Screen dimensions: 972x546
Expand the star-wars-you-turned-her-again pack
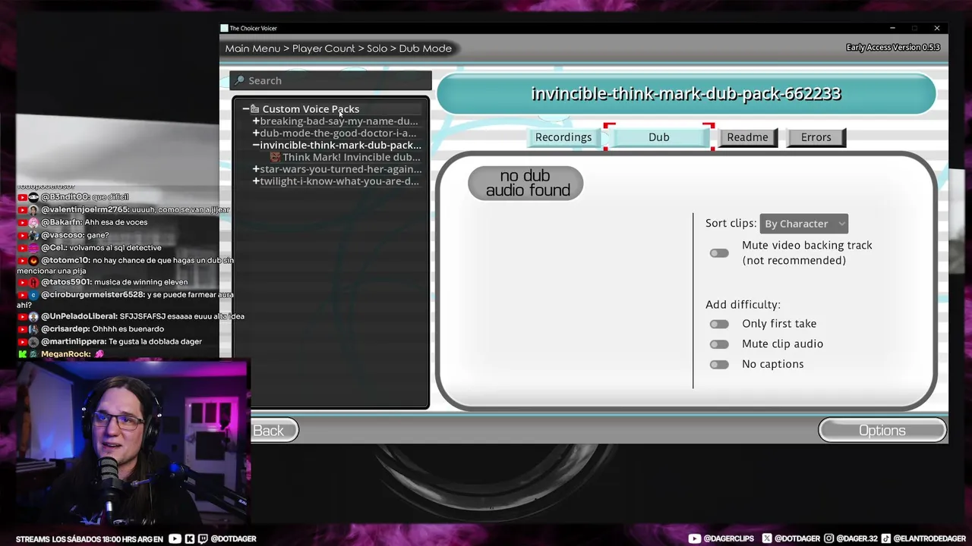(256, 169)
